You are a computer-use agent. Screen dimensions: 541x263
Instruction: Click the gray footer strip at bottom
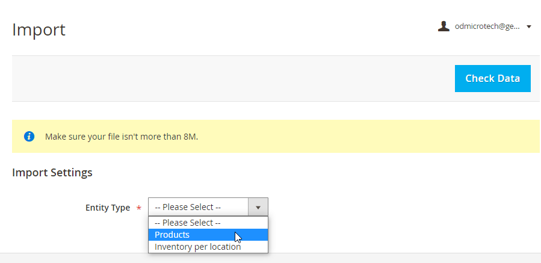point(271,258)
